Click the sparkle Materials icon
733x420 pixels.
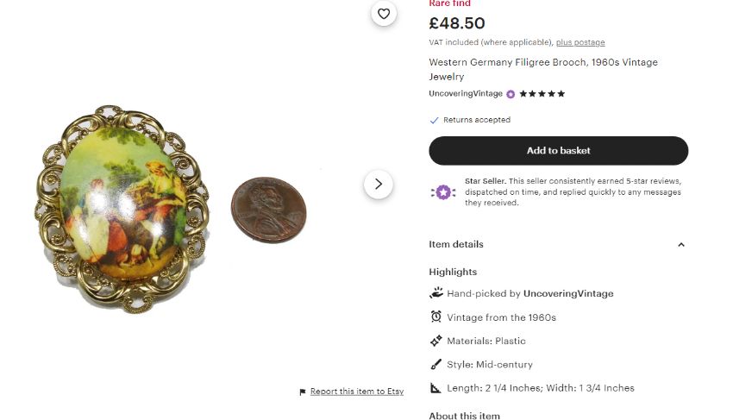coord(435,341)
